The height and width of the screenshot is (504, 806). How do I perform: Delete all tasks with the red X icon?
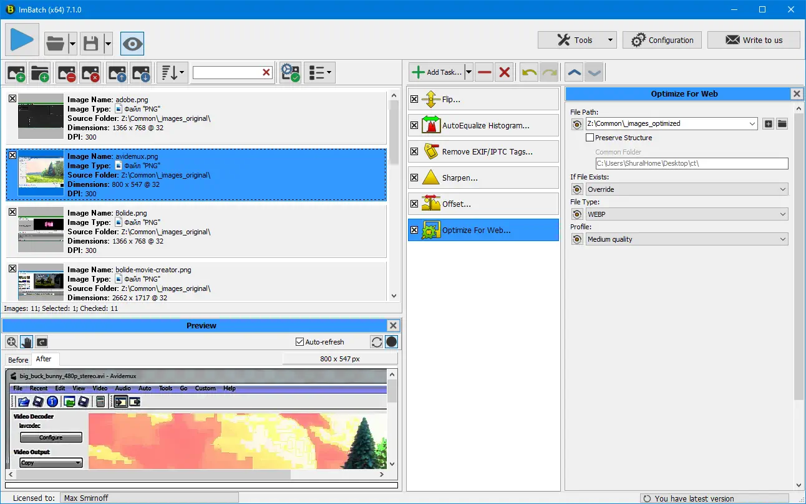click(505, 72)
